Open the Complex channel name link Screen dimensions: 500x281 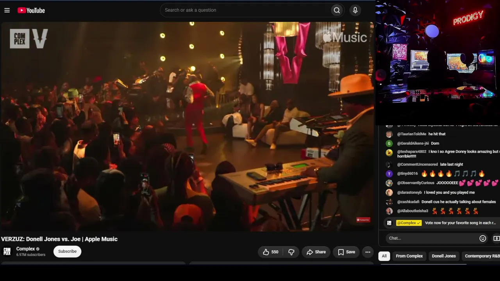[x=25, y=249]
